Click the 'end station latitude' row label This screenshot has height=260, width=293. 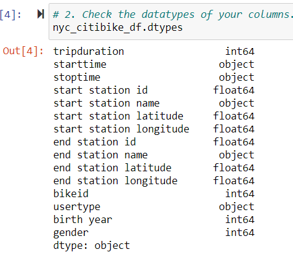(x=112, y=168)
